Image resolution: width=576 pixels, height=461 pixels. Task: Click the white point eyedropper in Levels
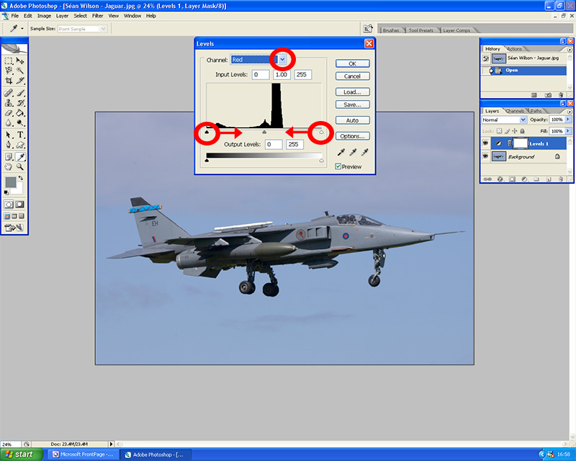tap(364, 152)
